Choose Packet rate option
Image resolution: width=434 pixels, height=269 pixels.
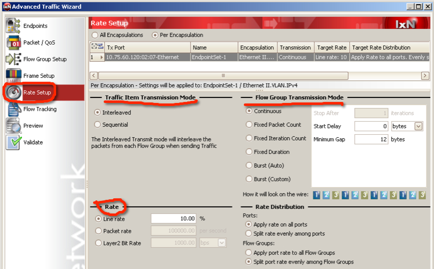pyautogui.click(x=98, y=231)
